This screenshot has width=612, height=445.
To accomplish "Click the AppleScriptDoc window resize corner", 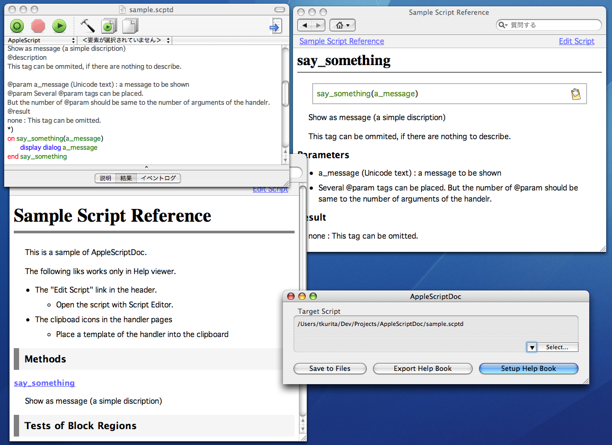I will point(586,380).
